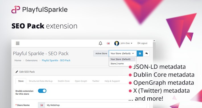Switch to Structured Data Markup tab
The image size is (202, 108).
pos(41,81)
